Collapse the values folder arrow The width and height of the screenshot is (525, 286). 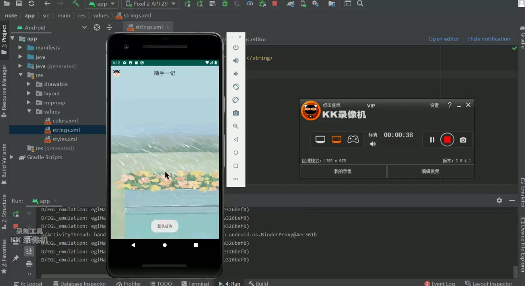pos(29,112)
